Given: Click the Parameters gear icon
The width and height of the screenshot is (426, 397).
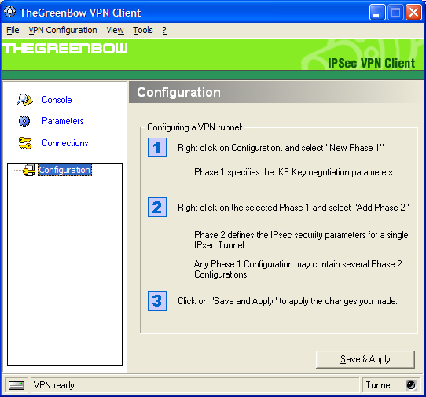Looking at the screenshot, I should (24, 121).
